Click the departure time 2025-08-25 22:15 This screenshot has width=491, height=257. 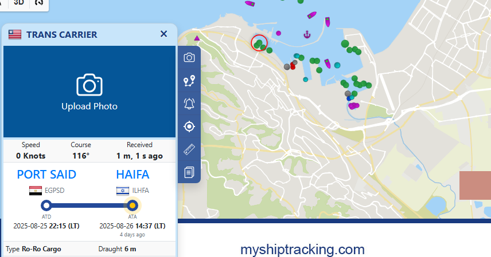[46, 226]
